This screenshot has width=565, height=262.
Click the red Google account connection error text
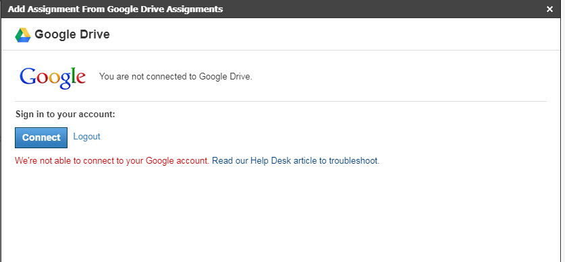[x=112, y=161]
